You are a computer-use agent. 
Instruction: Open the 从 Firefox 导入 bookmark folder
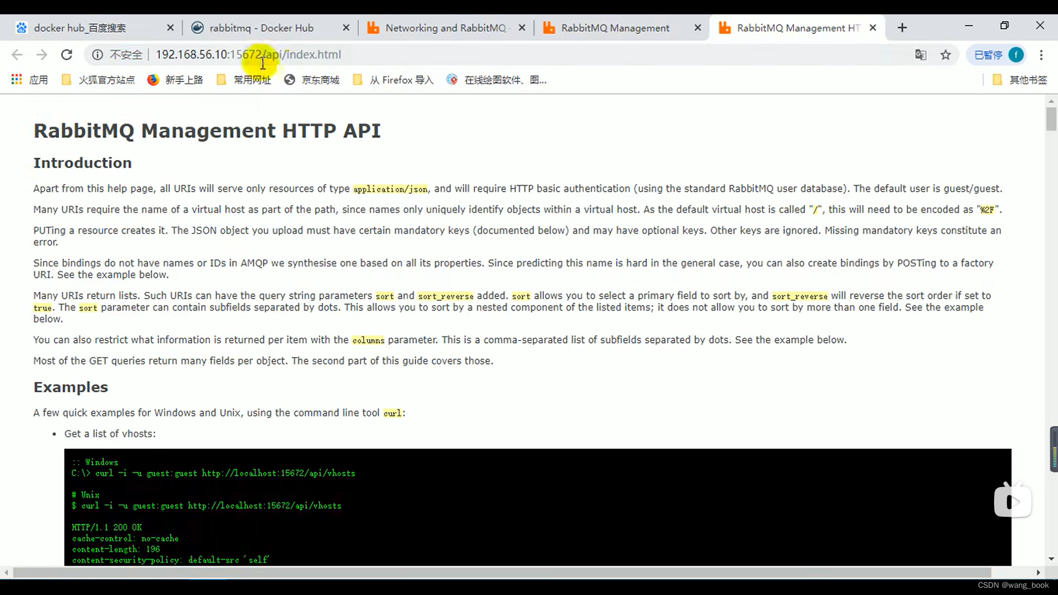393,80
